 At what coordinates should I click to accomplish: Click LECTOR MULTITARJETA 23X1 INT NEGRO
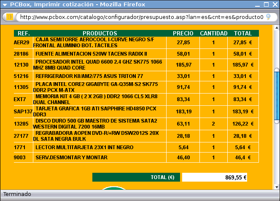coord(84,147)
